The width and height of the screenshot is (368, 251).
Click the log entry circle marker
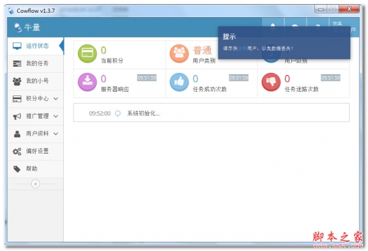click(118, 114)
